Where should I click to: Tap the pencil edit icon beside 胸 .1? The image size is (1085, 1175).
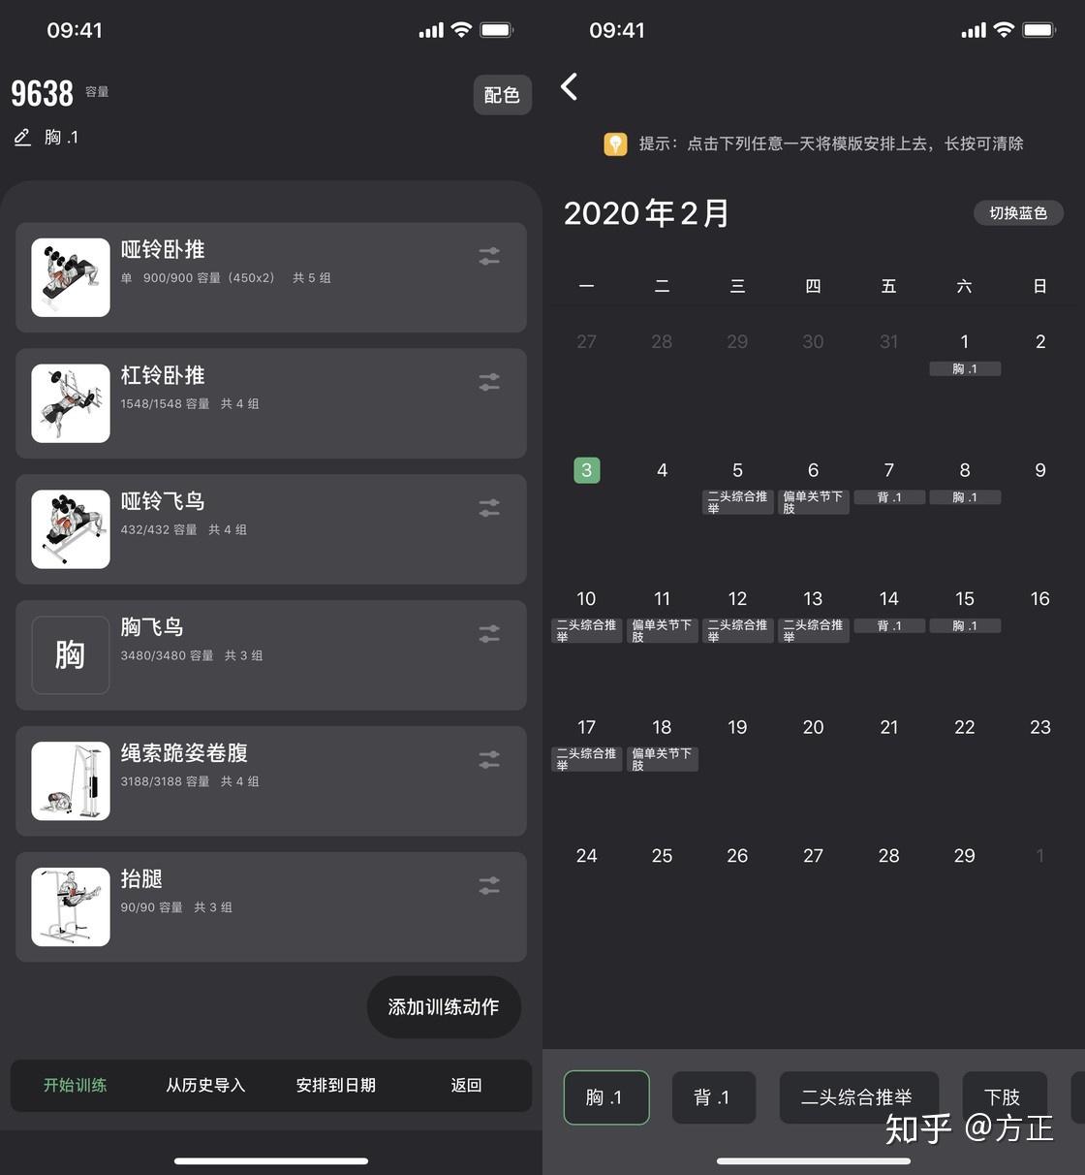22,138
